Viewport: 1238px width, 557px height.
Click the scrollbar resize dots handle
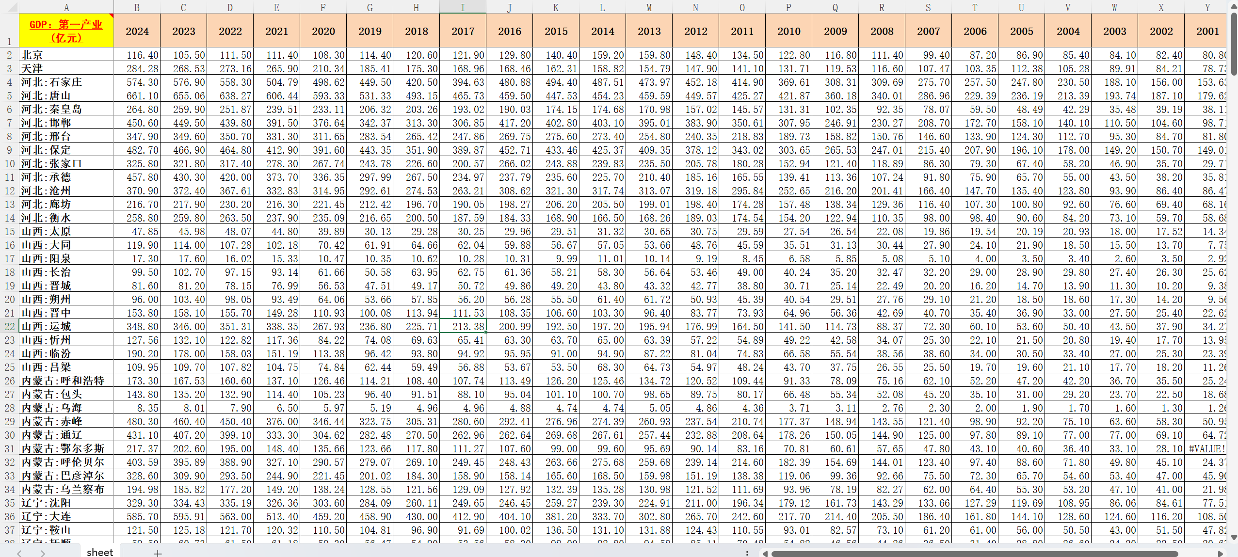747,553
